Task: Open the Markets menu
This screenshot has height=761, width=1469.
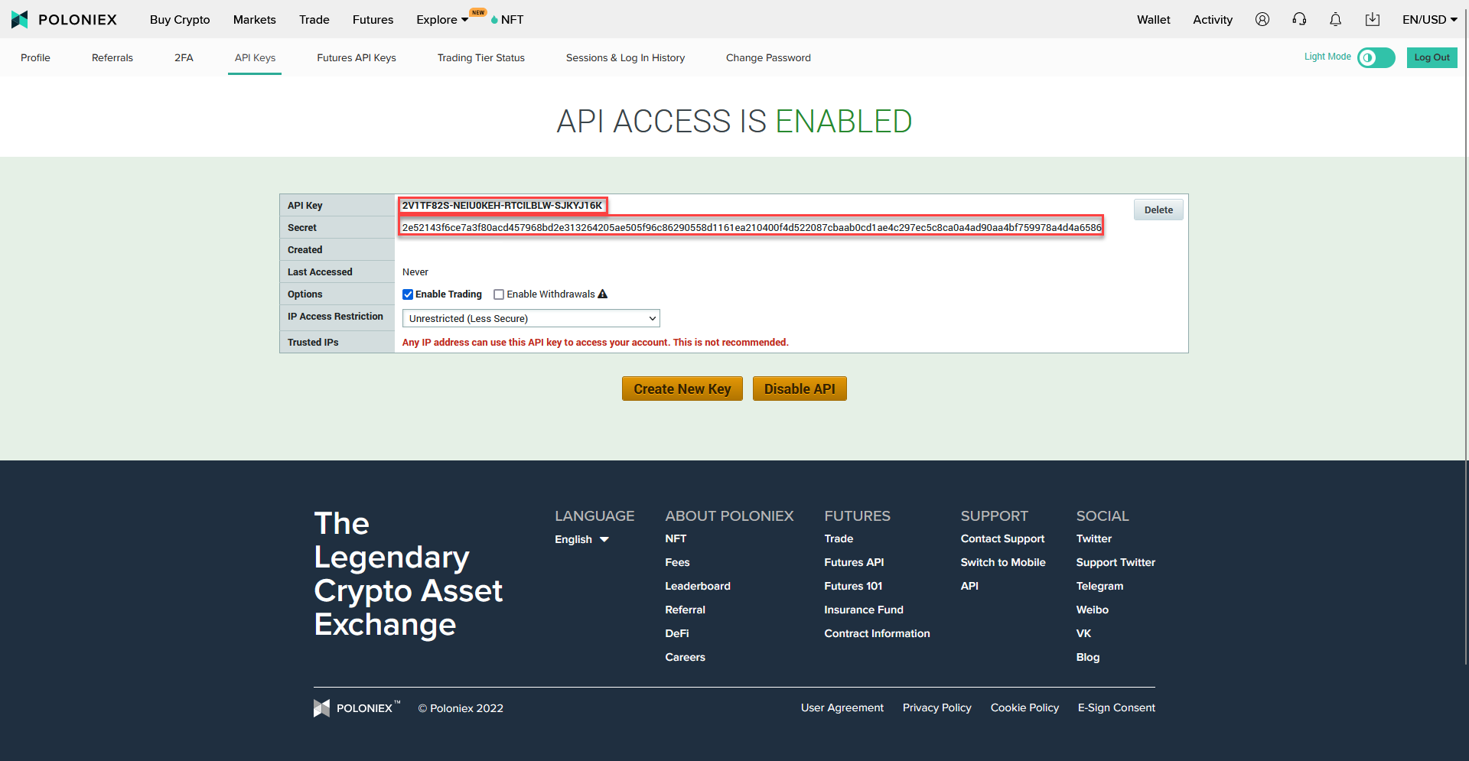Action: (x=254, y=19)
